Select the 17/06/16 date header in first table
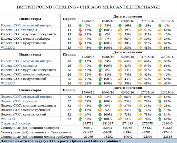This screenshot has width=177, height=143. [88, 21]
